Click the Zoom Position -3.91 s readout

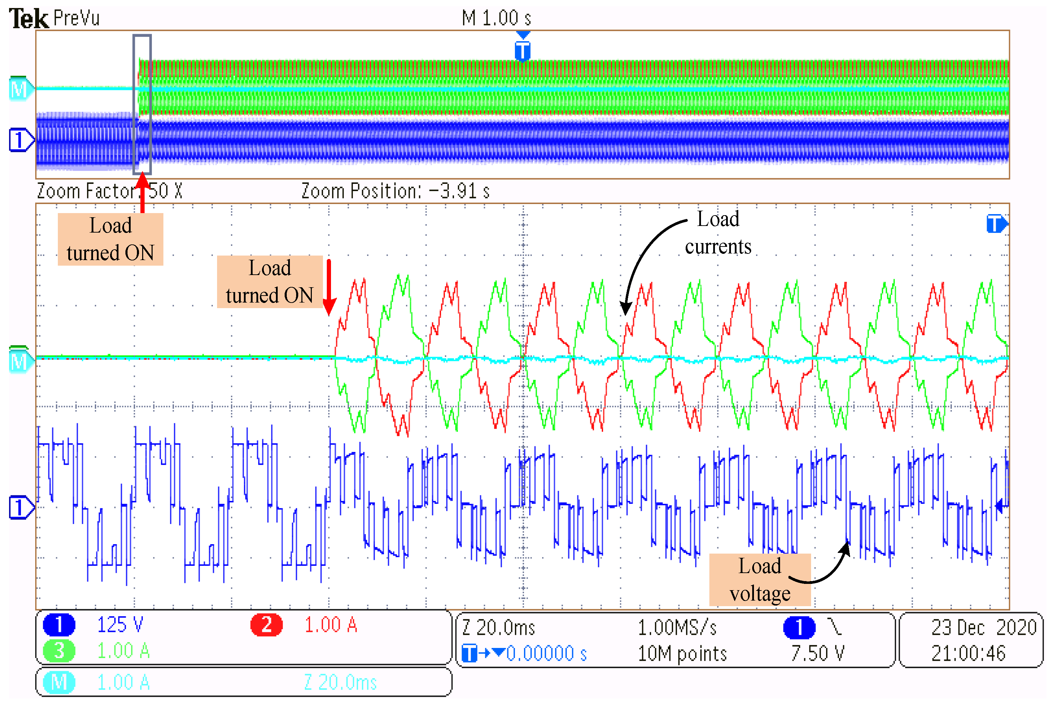pyautogui.click(x=395, y=191)
